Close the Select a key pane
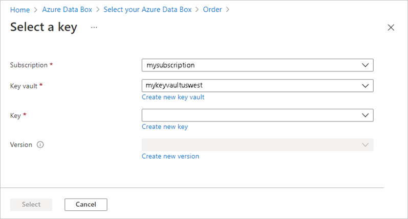The height and width of the screenshot is (219, 408). (391, 28)
